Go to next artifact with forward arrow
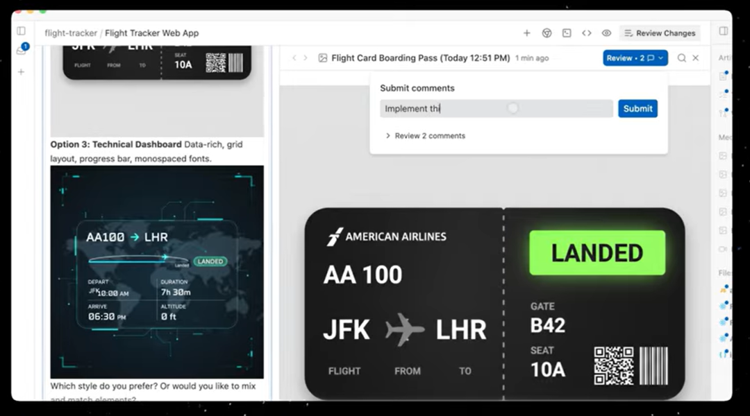 tap(305, 58)
